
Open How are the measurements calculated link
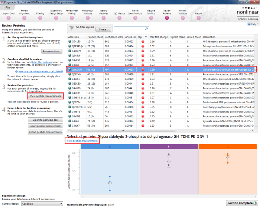click(41, 71)
